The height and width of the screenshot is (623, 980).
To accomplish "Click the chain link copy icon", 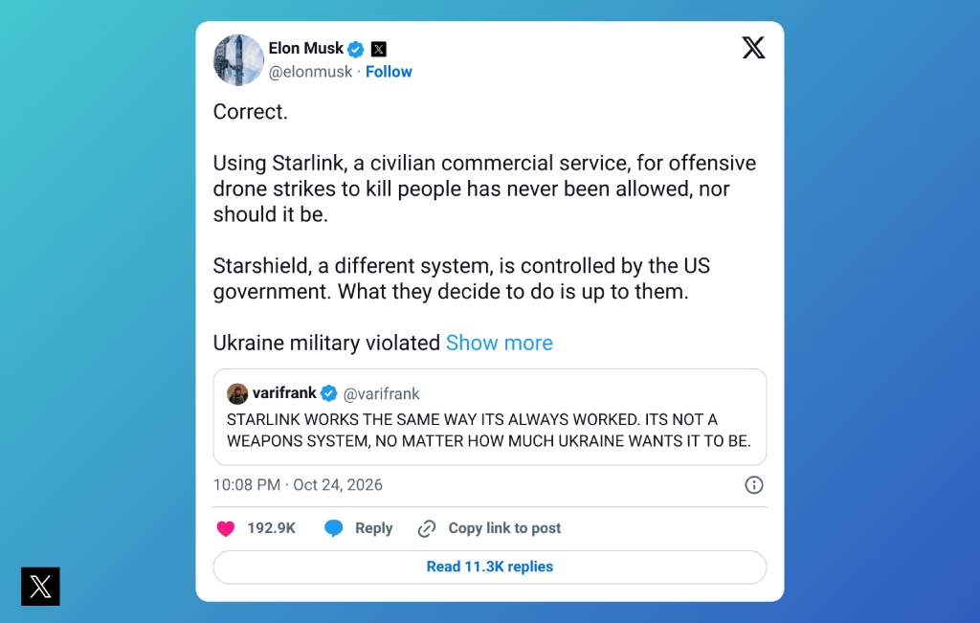I will 427,528.
